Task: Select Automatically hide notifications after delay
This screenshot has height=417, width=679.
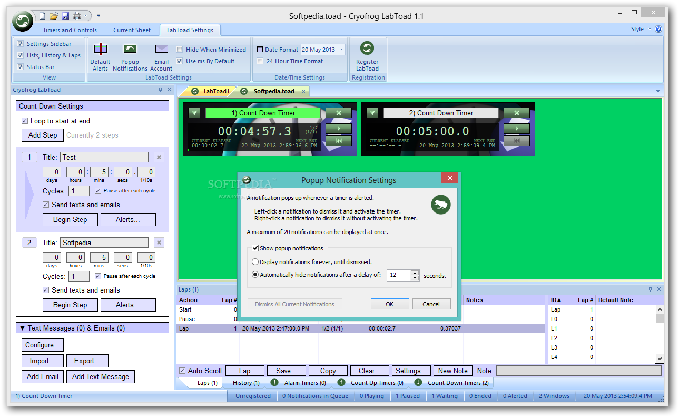Action: point(255,275)
